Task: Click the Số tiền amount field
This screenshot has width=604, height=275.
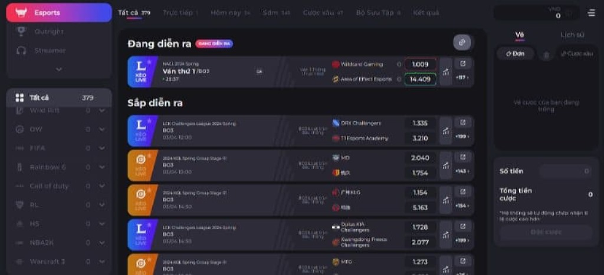Action: click(x=564, y=171)
